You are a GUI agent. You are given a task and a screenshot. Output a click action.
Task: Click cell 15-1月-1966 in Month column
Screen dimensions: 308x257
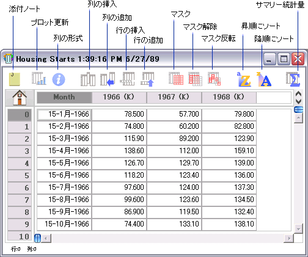pos(64,115)
